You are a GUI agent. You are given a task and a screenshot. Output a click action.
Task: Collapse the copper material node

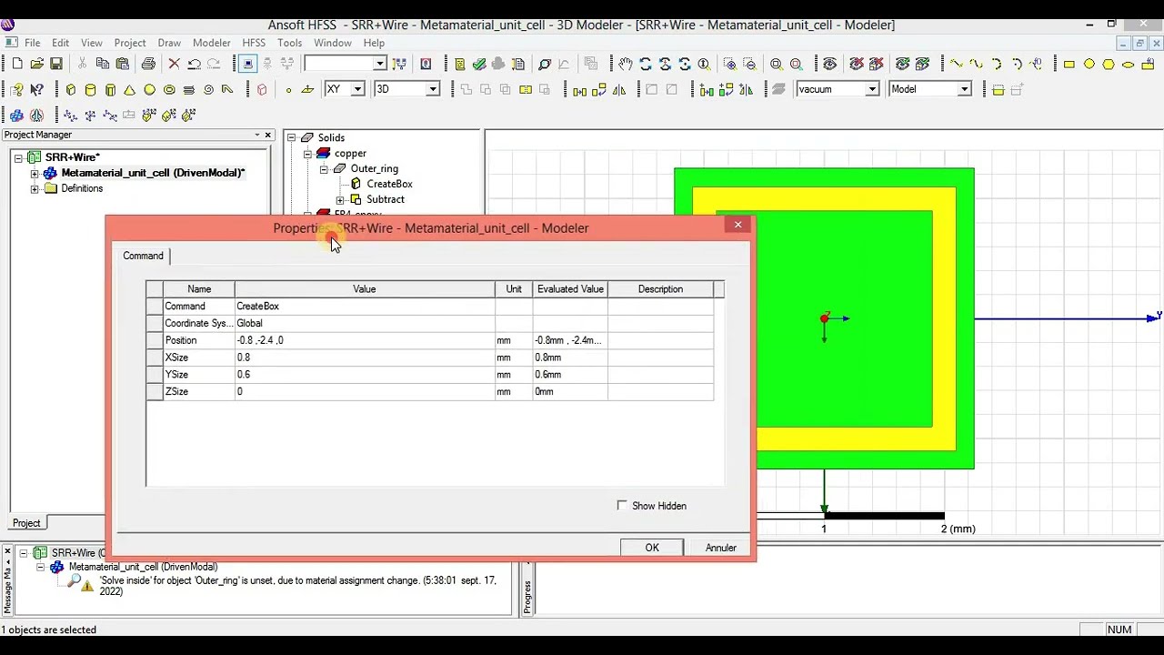tap(307, 154)
